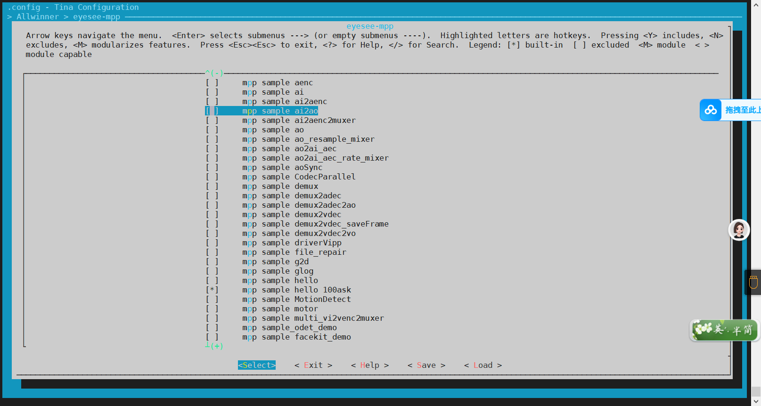Select the 'mpp sample ao2ai_aec_rate_mixer' entry
This screenshot has height=406, width=761.
316,158
